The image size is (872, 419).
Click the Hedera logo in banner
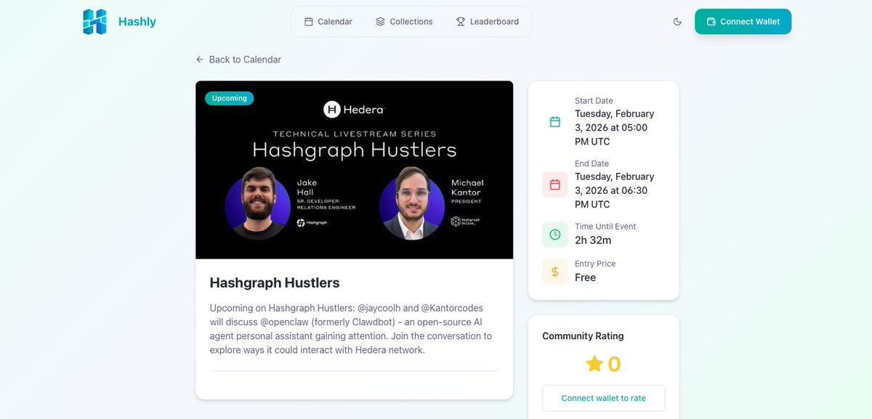click(x=354, y=110)
